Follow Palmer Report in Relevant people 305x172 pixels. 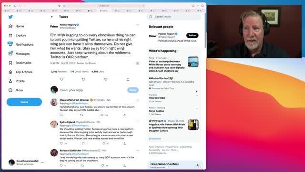pyautogui.click(x=193, y=35)
